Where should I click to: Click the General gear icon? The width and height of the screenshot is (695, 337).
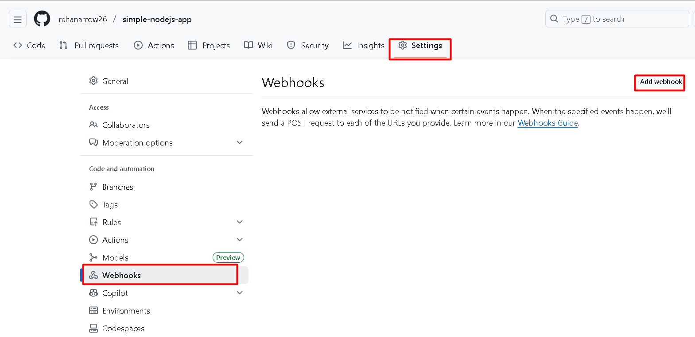[x=93, y=81]
